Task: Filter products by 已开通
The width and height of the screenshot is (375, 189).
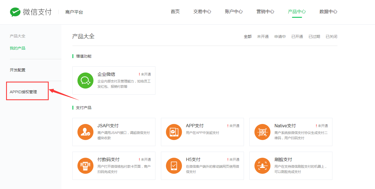Action: point(297,37)
